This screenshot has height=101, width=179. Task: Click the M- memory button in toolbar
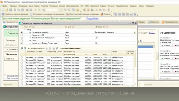(104, 10)
